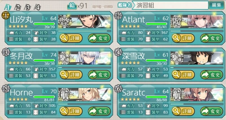Image resolution: width=226 pixels, height=120 pixels.
Task: Click the magnifier details icon for Atlanta
Action: pyautogui.click(x=176, y=38)
